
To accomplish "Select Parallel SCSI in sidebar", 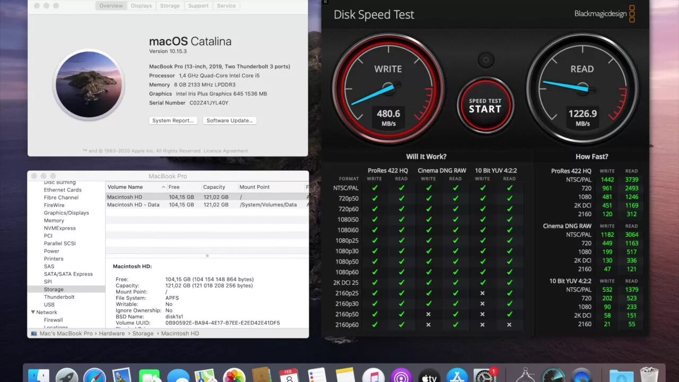I will coord(60,244).
